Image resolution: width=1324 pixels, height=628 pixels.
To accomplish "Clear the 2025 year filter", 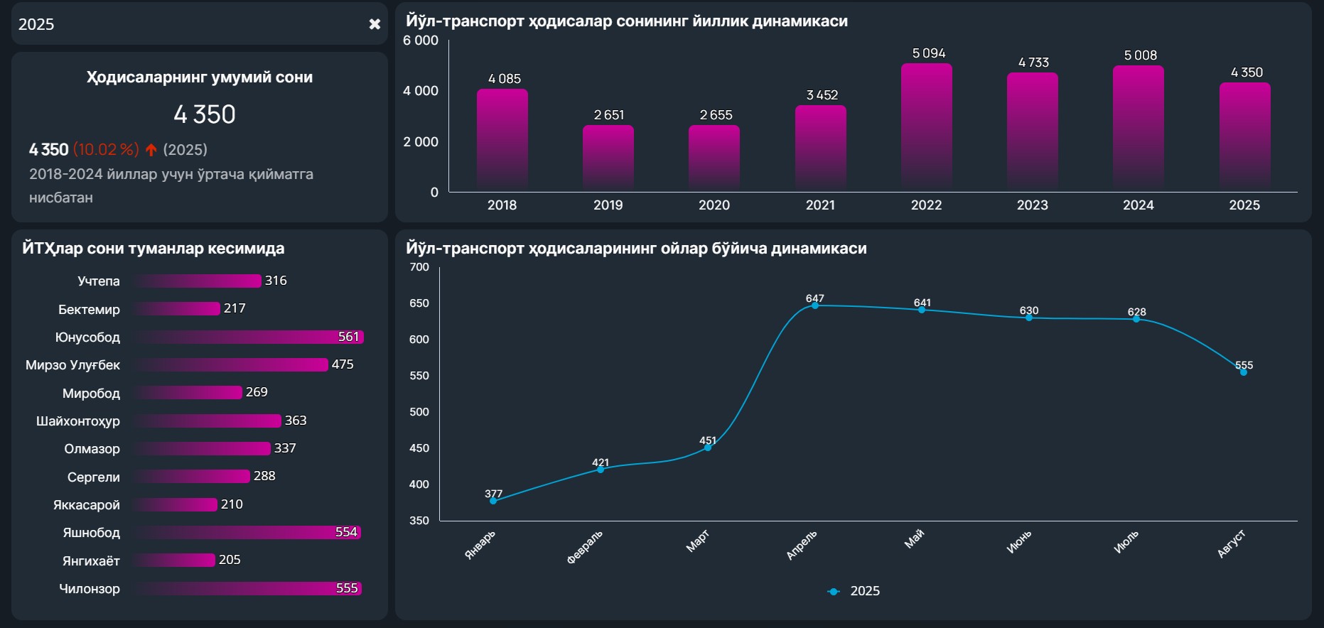I will 375,24.
